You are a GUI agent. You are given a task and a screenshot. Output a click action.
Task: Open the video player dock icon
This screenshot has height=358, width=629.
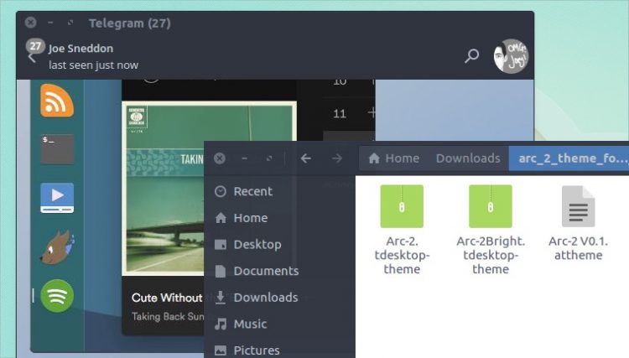tap(57, 198)
